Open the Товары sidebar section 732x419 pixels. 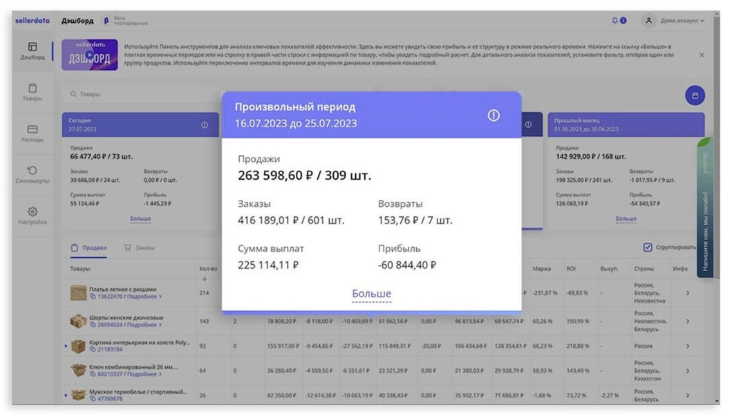[32, 93]
